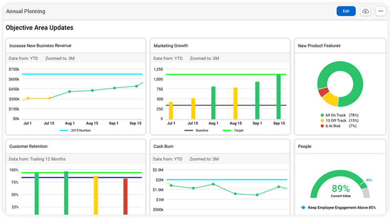The width and height of the screenshot is (391, 219).
Task: Click the green Aug 1 Marketing Growth bar
Action: [213, 103]
